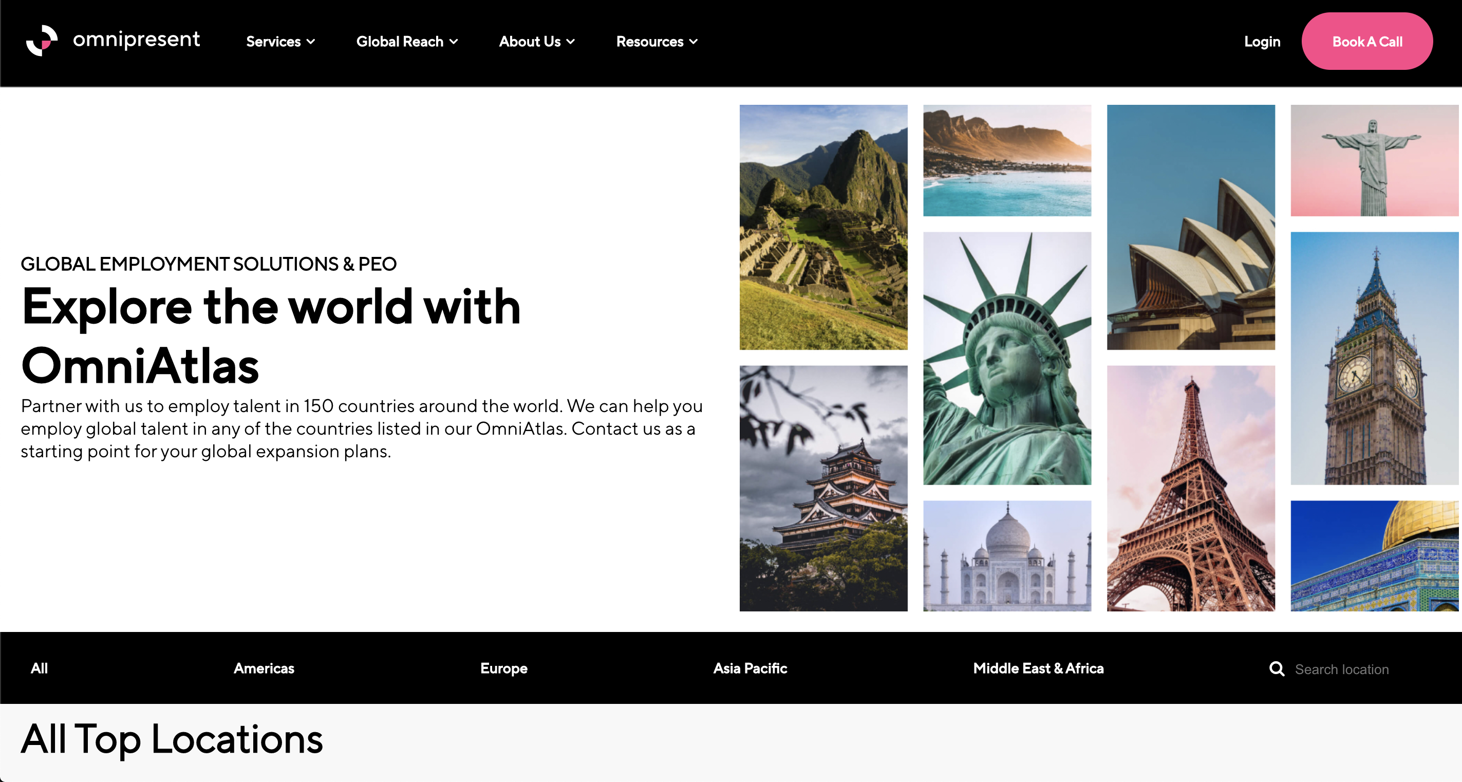
Task: Click the 'All Top Locations' heading
Action: pos(172,739)
